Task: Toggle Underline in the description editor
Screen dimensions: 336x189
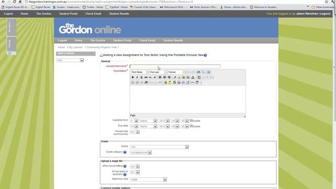Action: point(141,77)
